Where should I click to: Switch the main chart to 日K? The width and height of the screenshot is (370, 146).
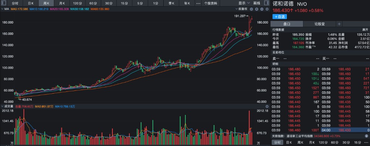(x=31, y=3)
